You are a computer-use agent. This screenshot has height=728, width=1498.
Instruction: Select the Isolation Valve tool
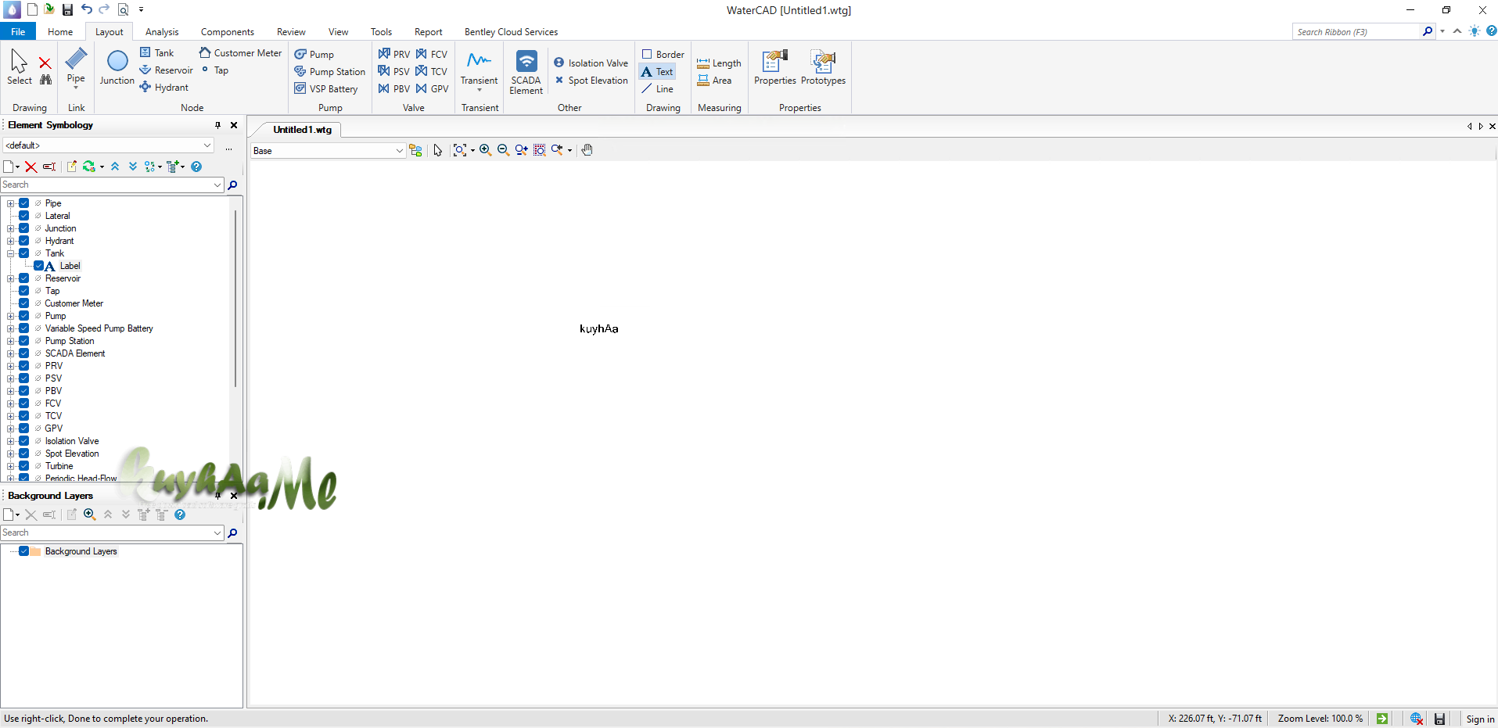(591, 63)
